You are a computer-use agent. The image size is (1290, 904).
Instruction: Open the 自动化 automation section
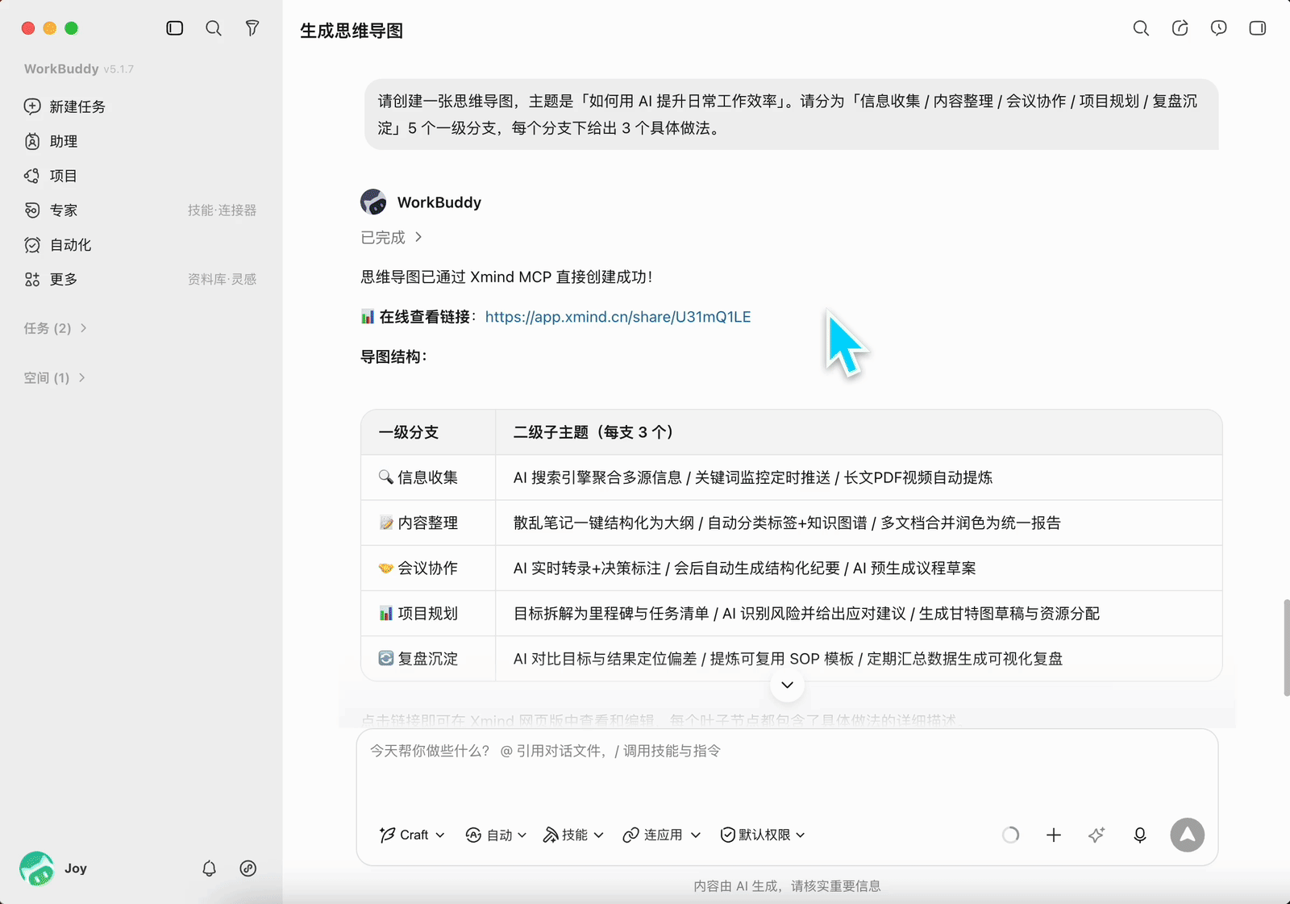(x=58, y=245)
